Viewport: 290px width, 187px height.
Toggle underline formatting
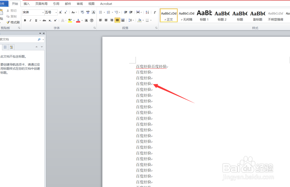[x=36, y=20]
